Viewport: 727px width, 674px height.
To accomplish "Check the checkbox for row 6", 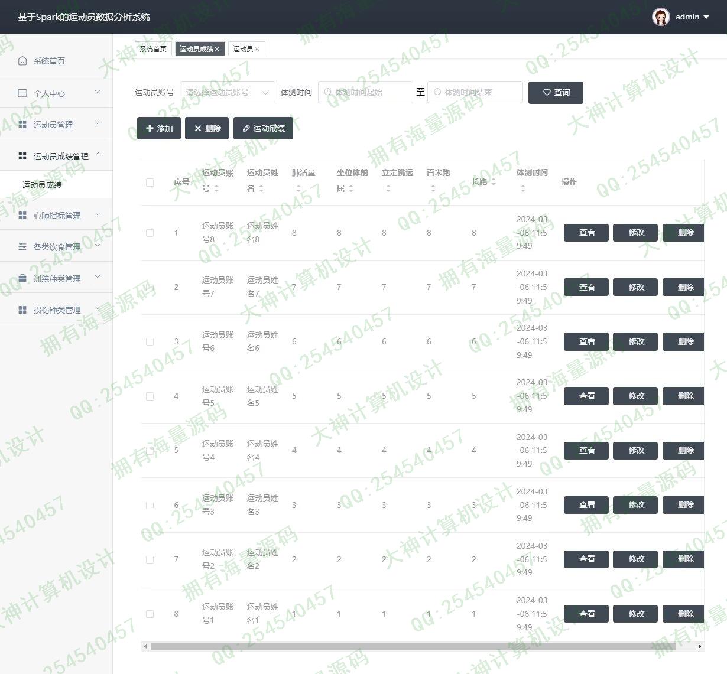I will 150,505.
